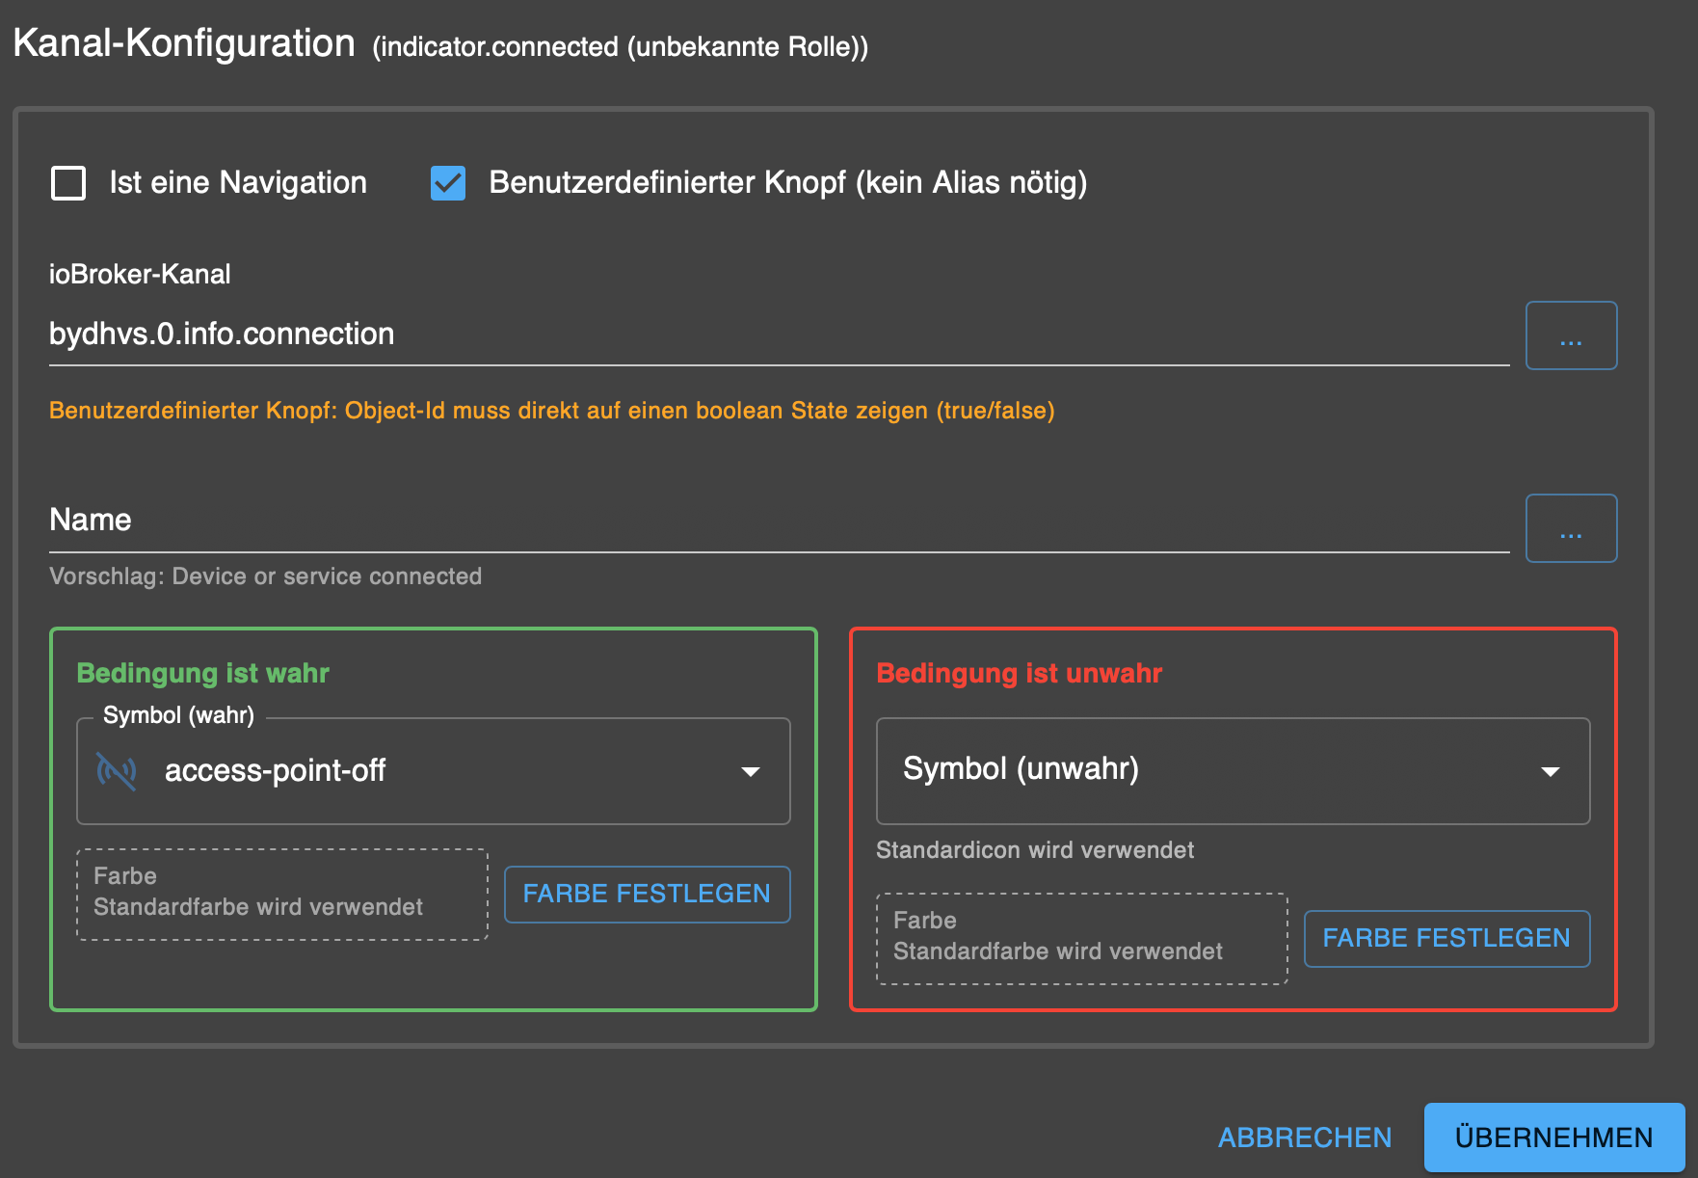Image resolution: width=1698 pixels, height=1178 pixels.
Task: Click the 'Benutzerdefinierter Knopf (kein Alias nötig)' label
Action: pos(787,183)
